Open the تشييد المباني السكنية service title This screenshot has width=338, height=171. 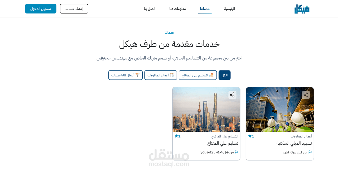(294, 143)
